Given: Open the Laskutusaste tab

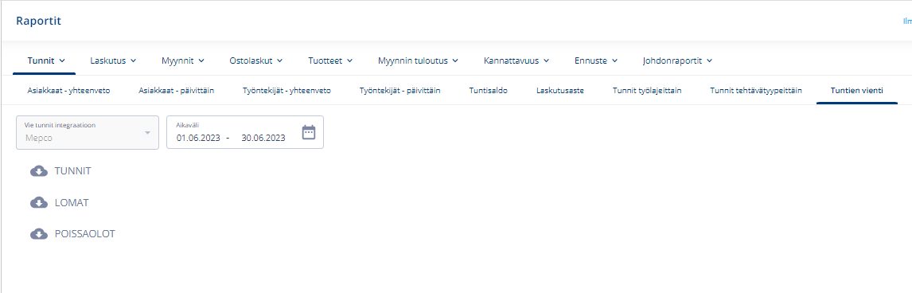Looking at the screenshot, I should [560, 91].
